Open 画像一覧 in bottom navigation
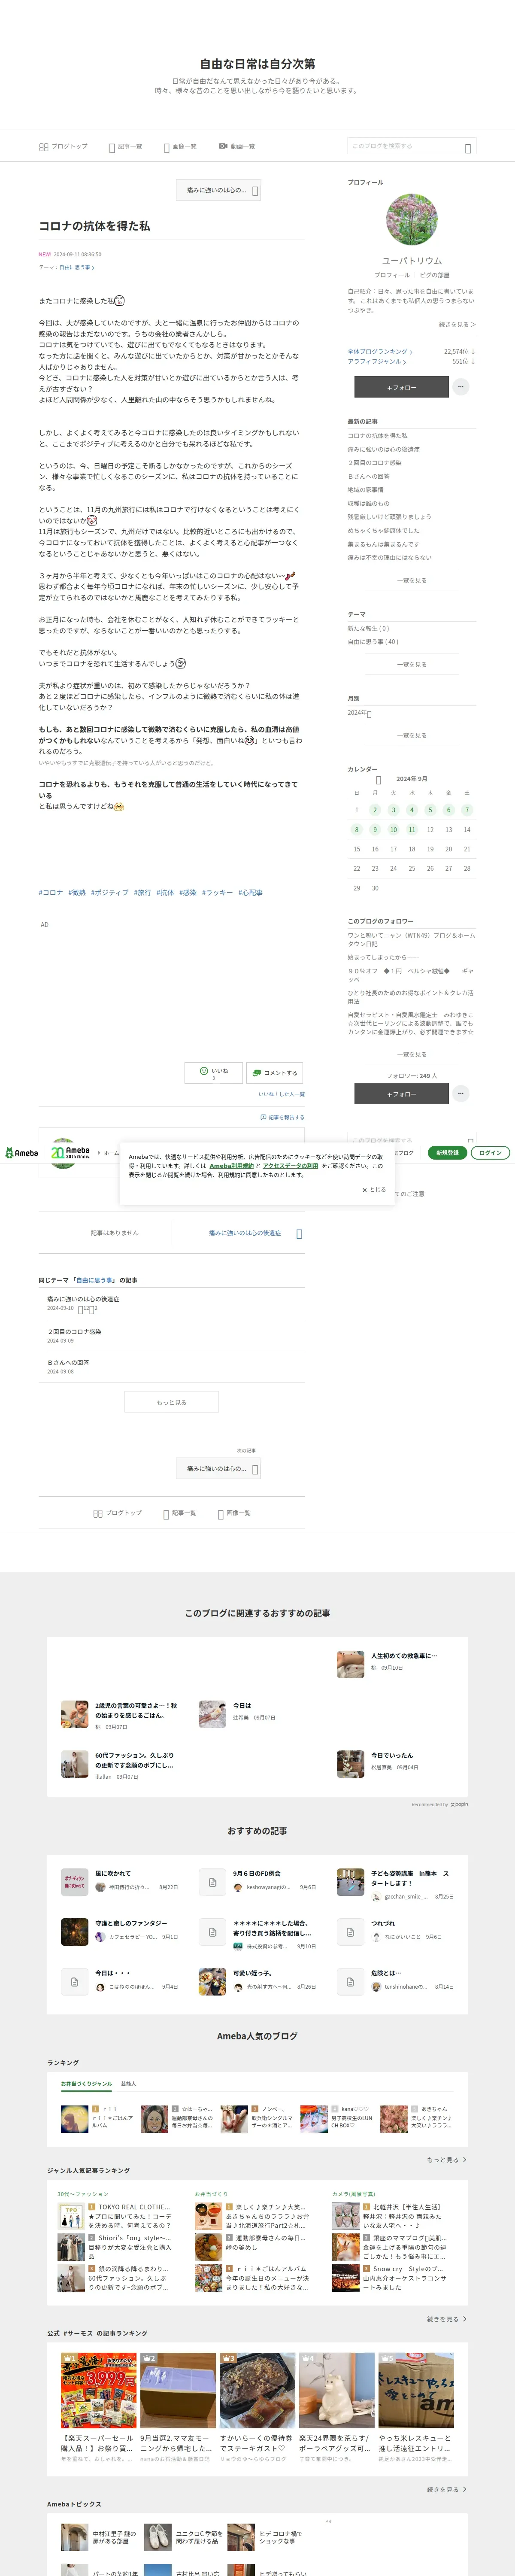Viewport: 515px width, 2576px height. coord(234,1513)
